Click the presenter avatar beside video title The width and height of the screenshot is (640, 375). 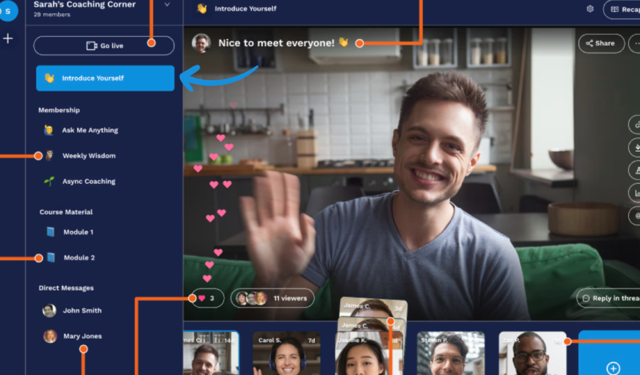click(201, 43)
